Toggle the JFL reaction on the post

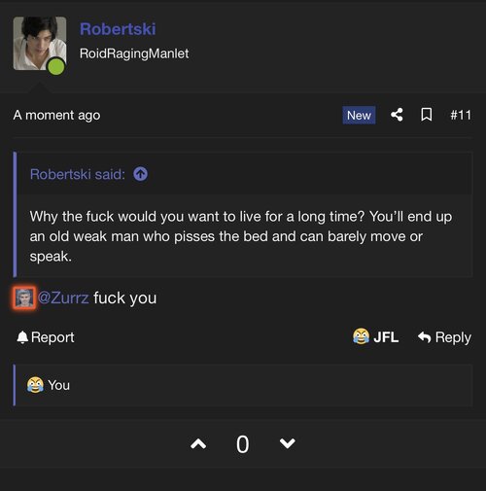coord(375,336)
